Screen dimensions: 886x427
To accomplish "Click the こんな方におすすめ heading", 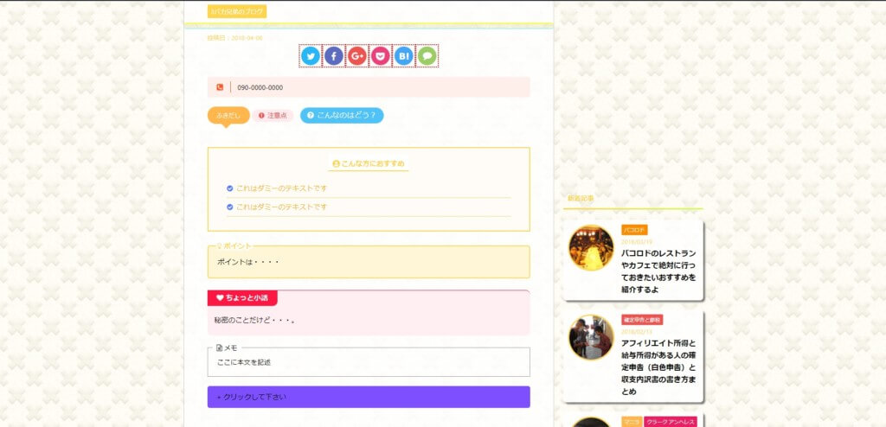I will [369, 163].
